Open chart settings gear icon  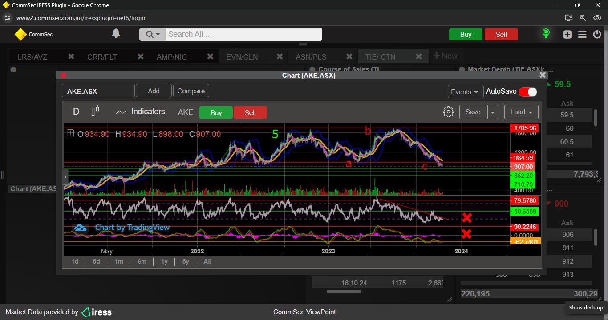pyautogui.click(x=448, y=112)
